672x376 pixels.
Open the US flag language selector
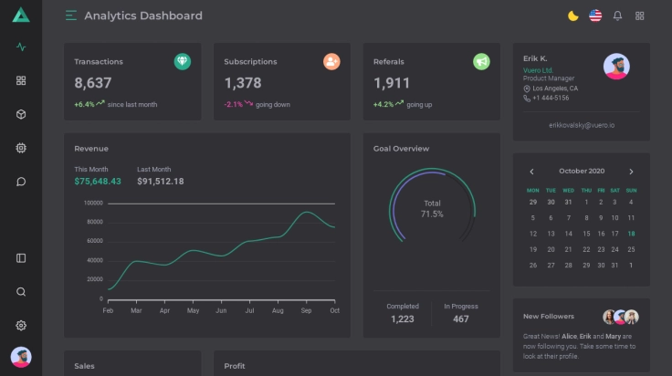pos(595,16)
